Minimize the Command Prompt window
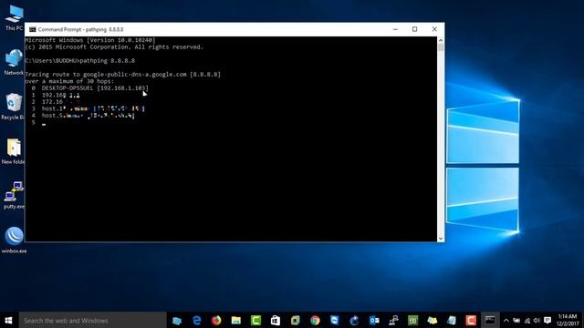This screenshot has height=328, width=584. point(395,29)
